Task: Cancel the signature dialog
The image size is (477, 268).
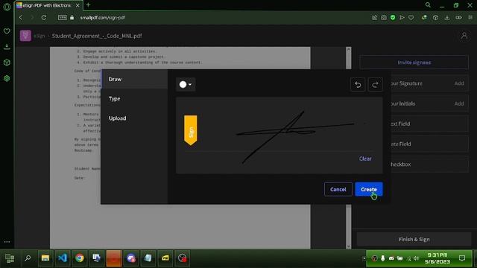Action: click(338, 189)
